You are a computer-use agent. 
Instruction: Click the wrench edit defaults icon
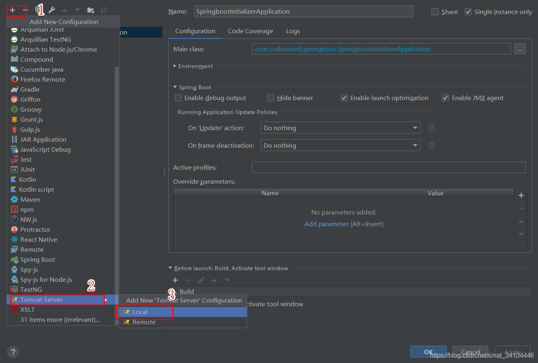[x=52, y=10]
